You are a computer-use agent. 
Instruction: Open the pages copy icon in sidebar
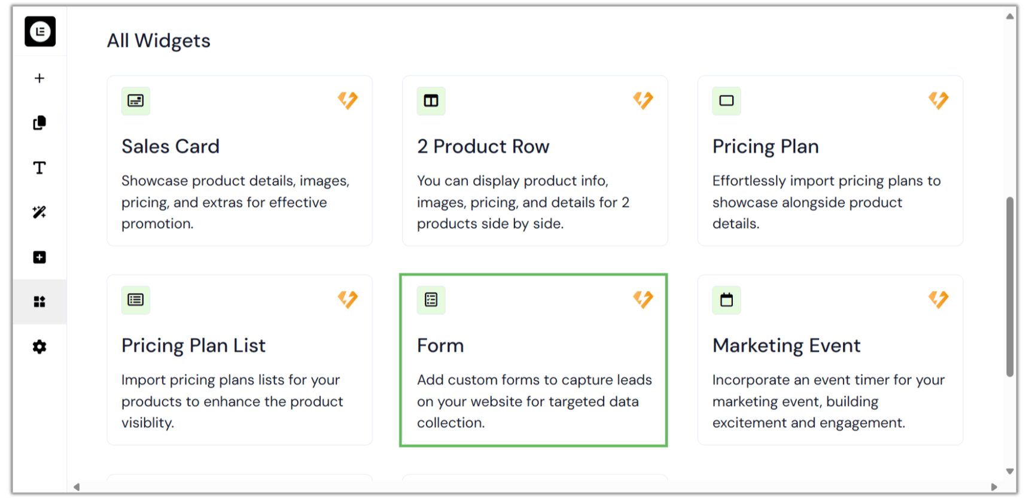39,123
